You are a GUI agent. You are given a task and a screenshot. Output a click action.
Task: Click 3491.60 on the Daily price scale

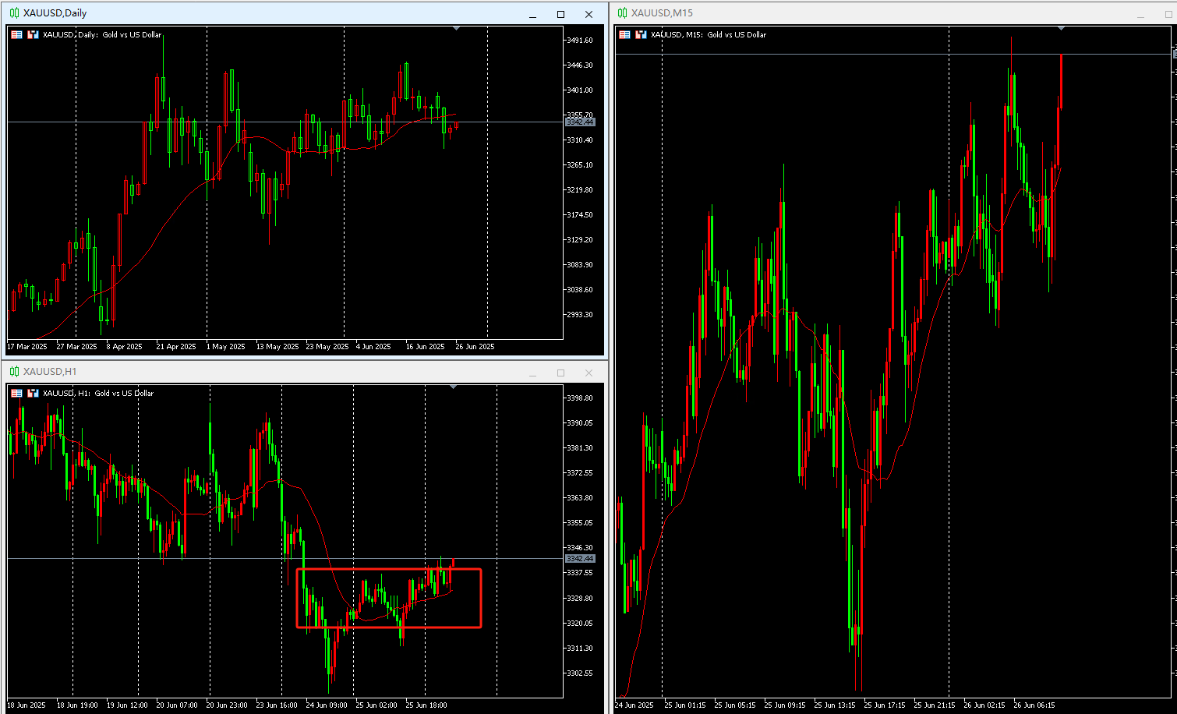[580, 41]
